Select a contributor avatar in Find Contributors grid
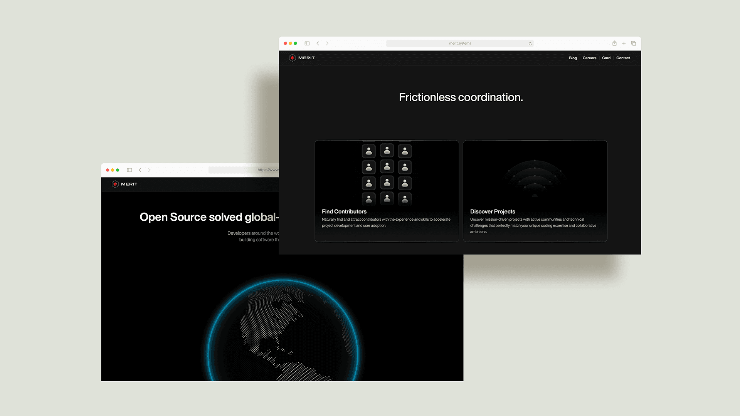740x416 pixels. (387, 167)
